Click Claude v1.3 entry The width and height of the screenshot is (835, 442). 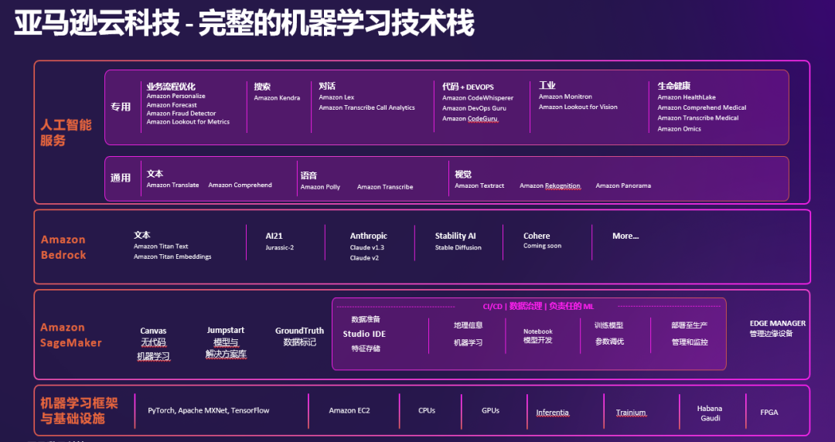pos(367,247)
